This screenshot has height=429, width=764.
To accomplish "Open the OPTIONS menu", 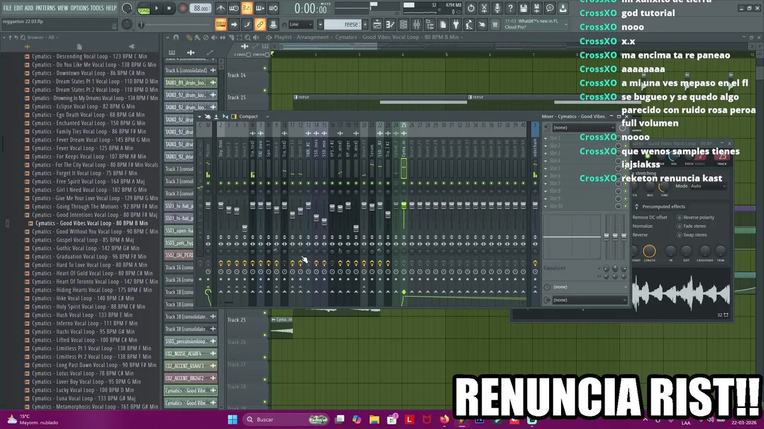I will 79,8.
